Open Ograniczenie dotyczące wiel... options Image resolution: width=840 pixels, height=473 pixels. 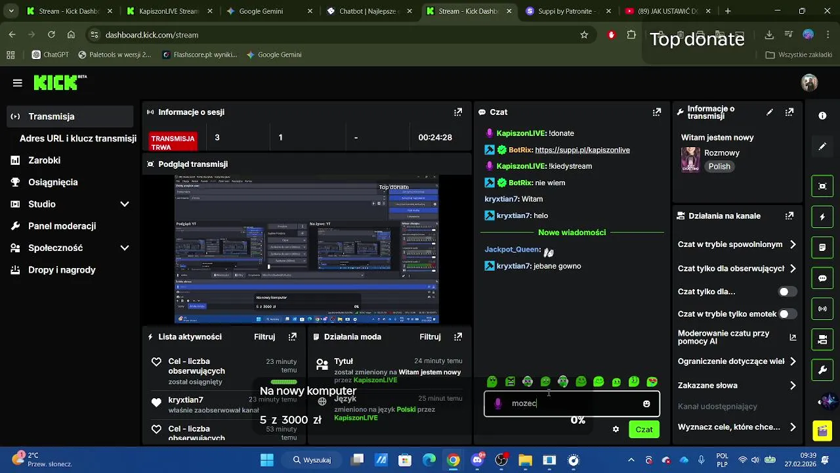pyautogui.click(x=737, y=361)
